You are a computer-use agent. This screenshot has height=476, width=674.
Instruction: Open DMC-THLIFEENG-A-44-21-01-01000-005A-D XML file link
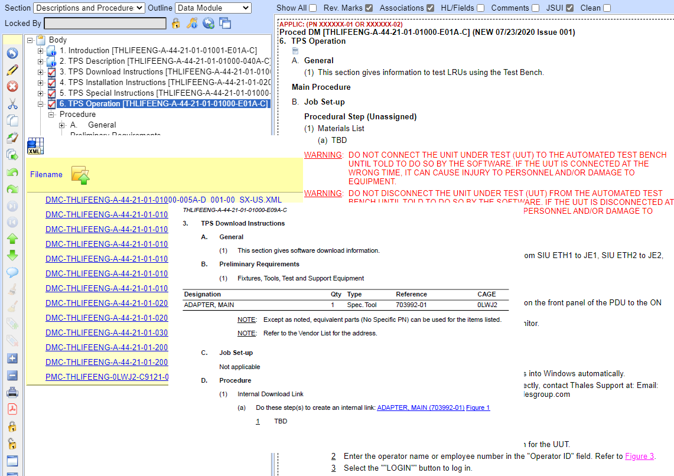pyautogui.click(x=164, y=200)
